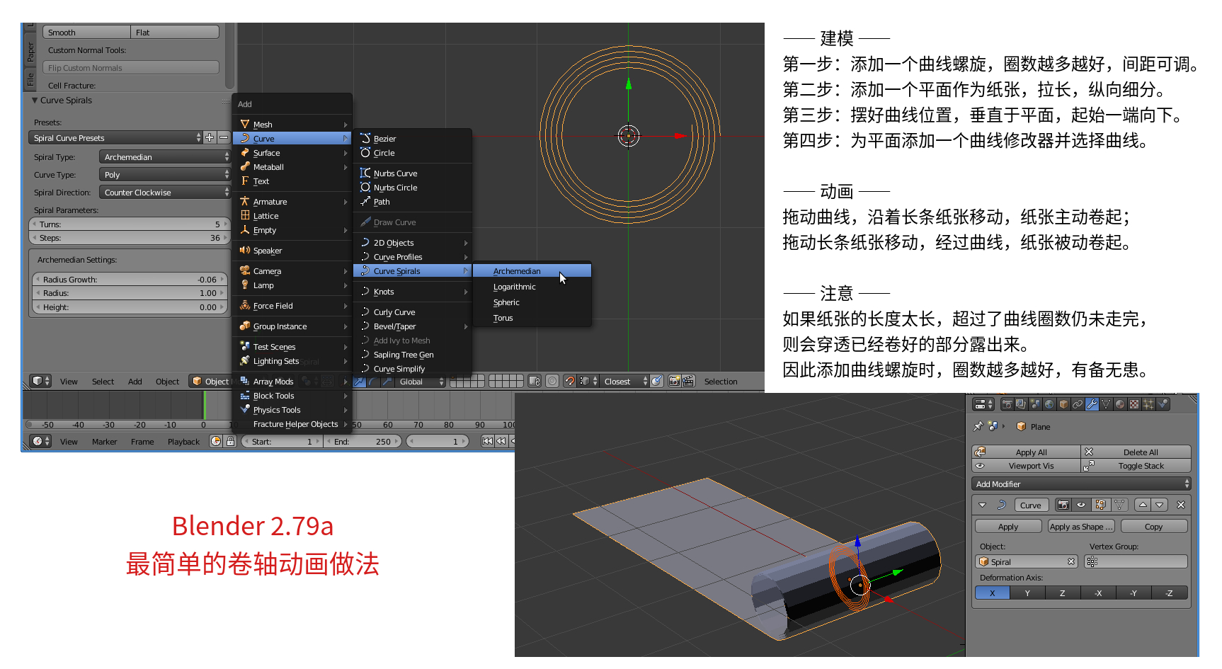The image size is (1222, 669).
Task: Choose Archemedian from the Curve Spirals submenu
Action: [x=532, y=271]
